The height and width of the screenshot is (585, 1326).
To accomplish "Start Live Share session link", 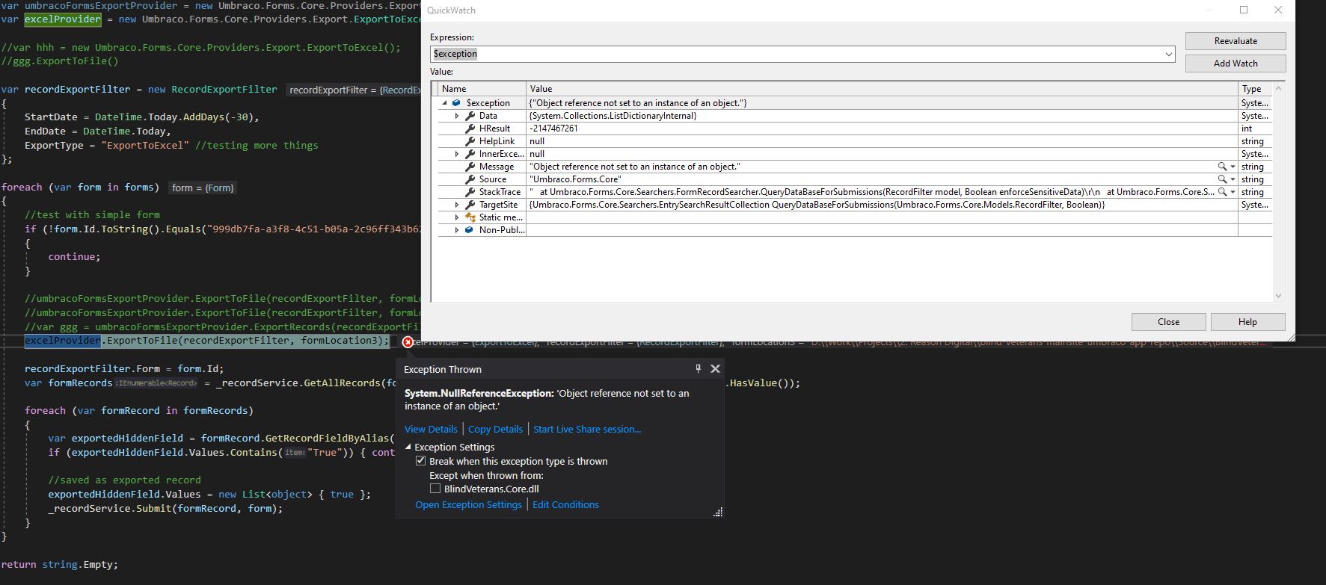I will pyautogui.click(x=587, y=429).
